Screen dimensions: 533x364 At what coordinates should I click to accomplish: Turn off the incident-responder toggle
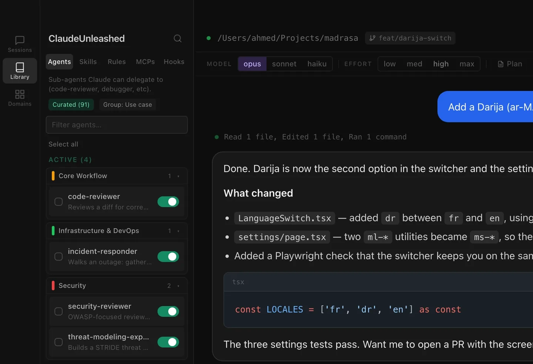[x=168, y=257]
